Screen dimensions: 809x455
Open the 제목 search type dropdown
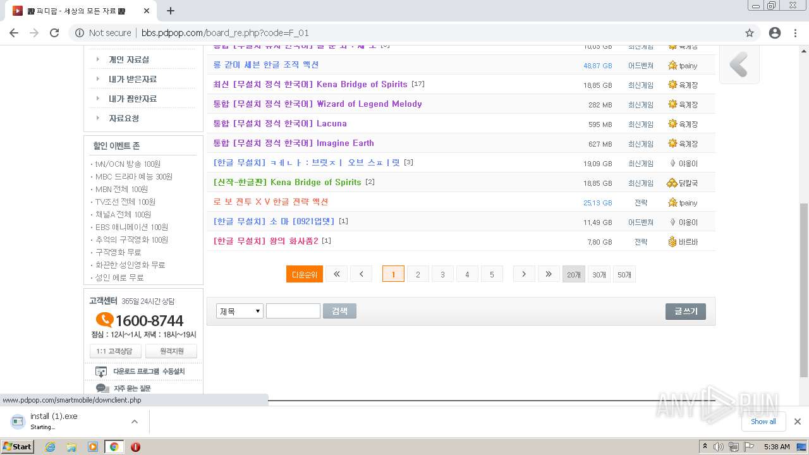[x=240, y=311]
